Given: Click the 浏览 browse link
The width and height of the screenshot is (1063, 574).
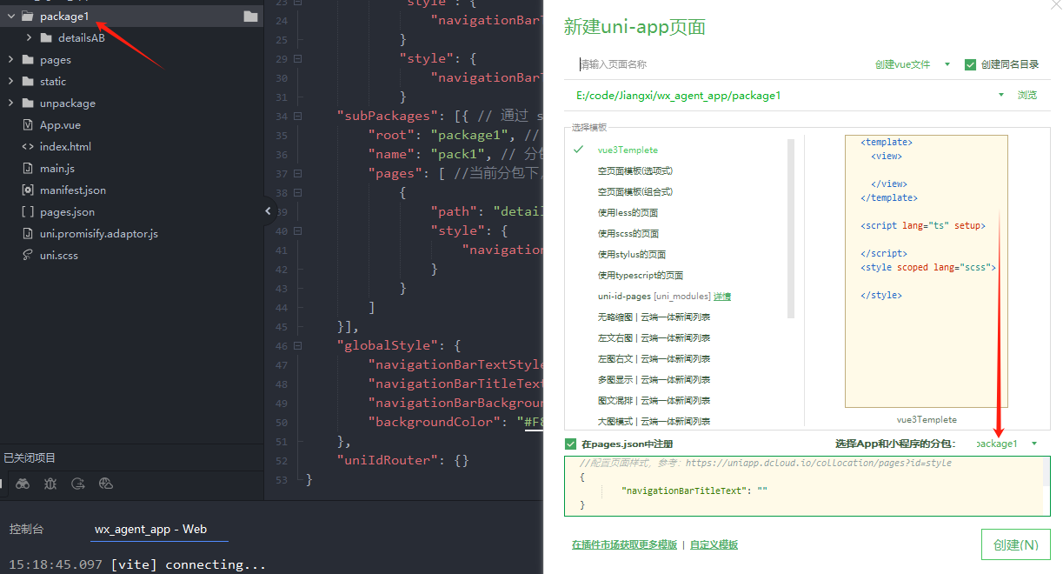Looking at the screenshot, I should point(1027,96).
